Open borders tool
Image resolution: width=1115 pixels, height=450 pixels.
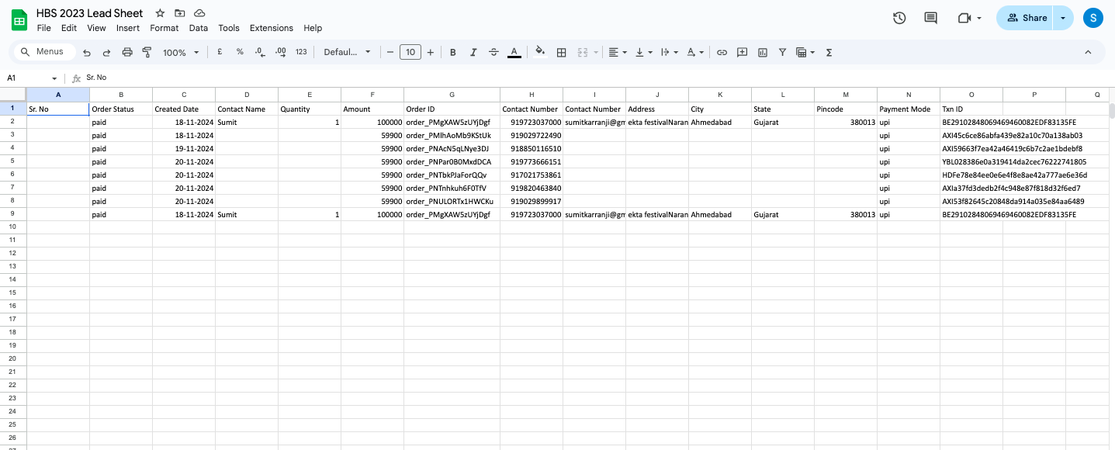(x=562, y=52)
